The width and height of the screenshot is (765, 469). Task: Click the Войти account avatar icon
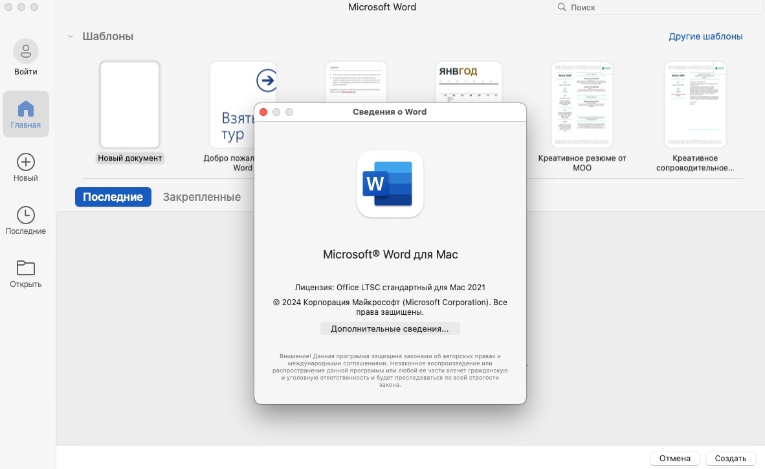pyautogui.click(x=26, y=51)
